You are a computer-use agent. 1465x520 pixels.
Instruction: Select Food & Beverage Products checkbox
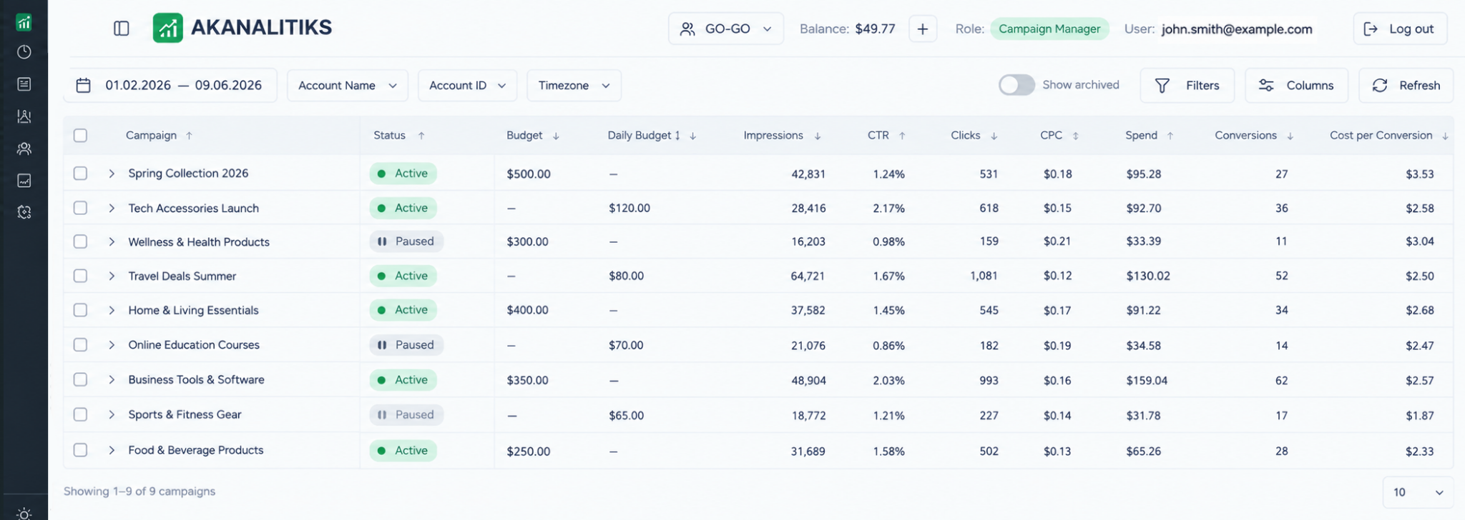coord(80,450)
